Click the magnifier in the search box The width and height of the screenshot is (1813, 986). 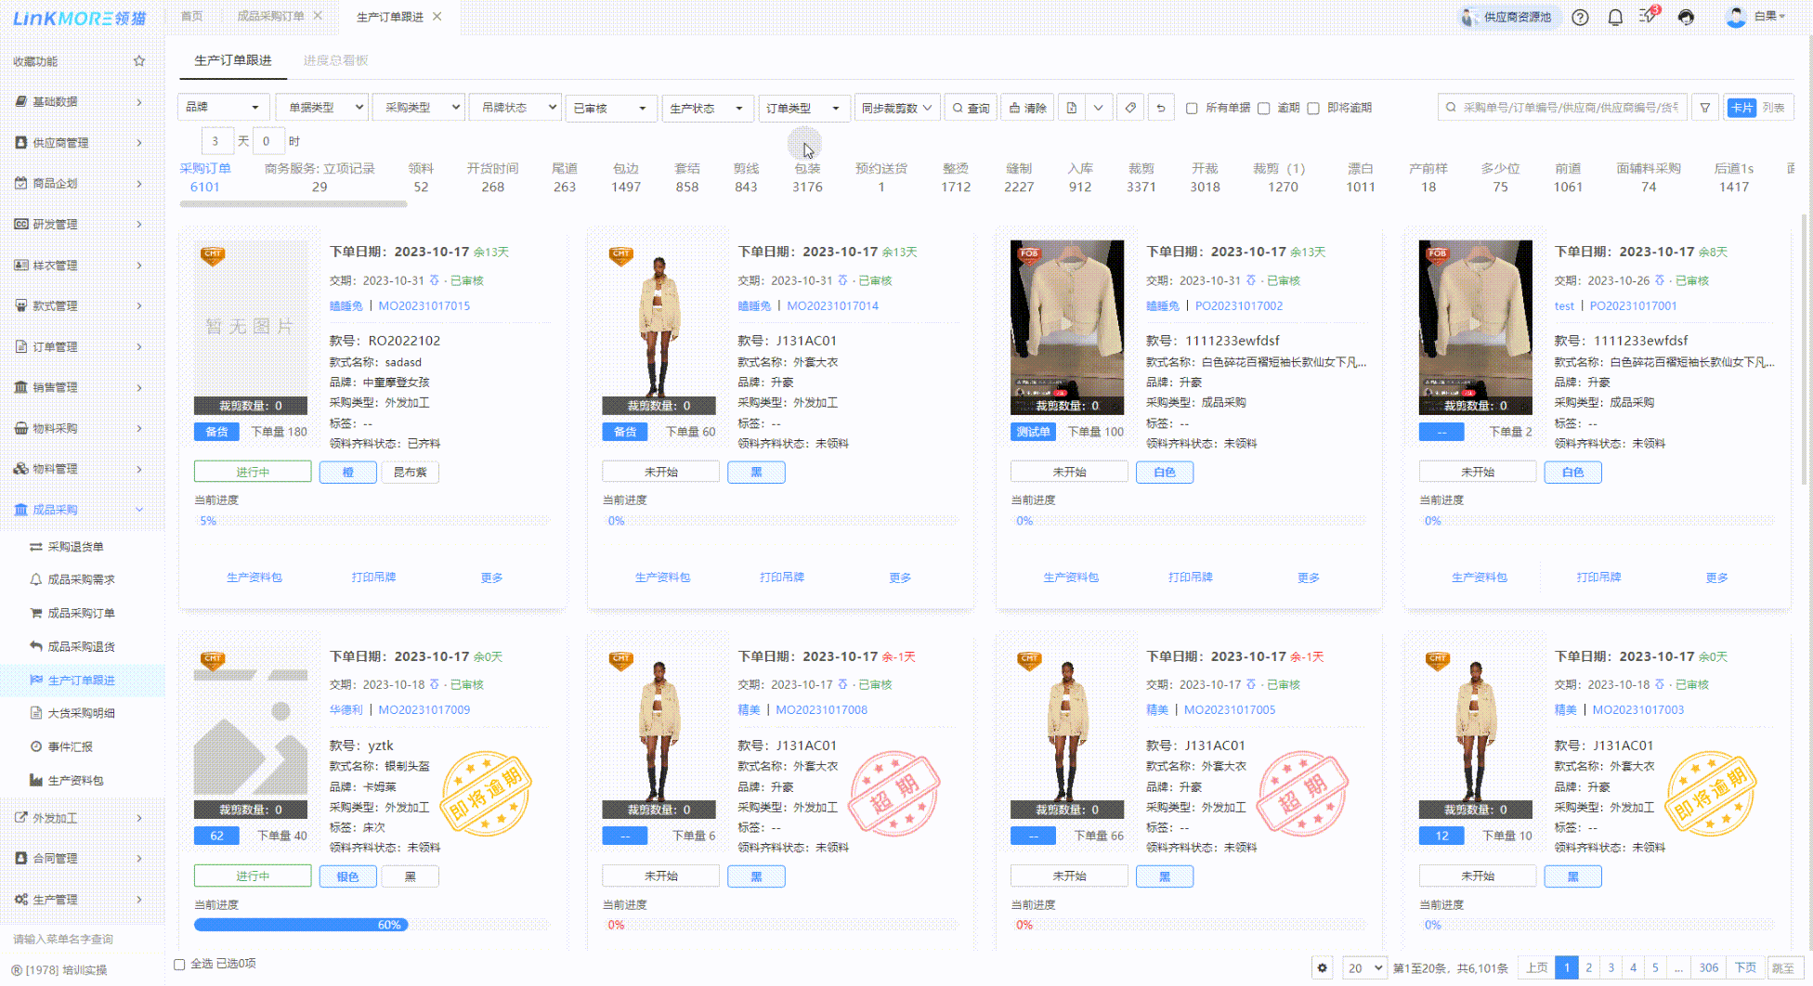click(x=1451, y=108)
